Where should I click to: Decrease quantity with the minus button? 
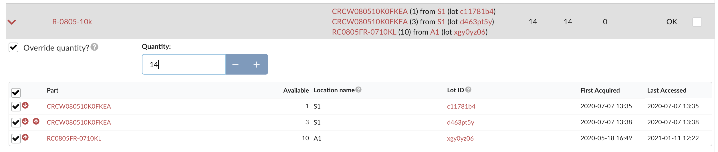click(x=235, y=65)
